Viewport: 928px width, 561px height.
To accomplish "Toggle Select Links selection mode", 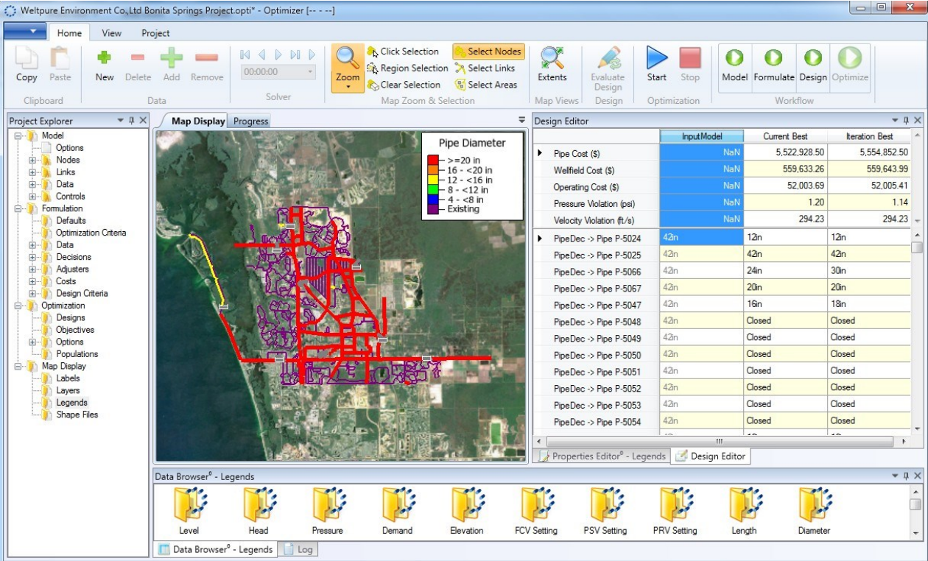I will 485,68.
